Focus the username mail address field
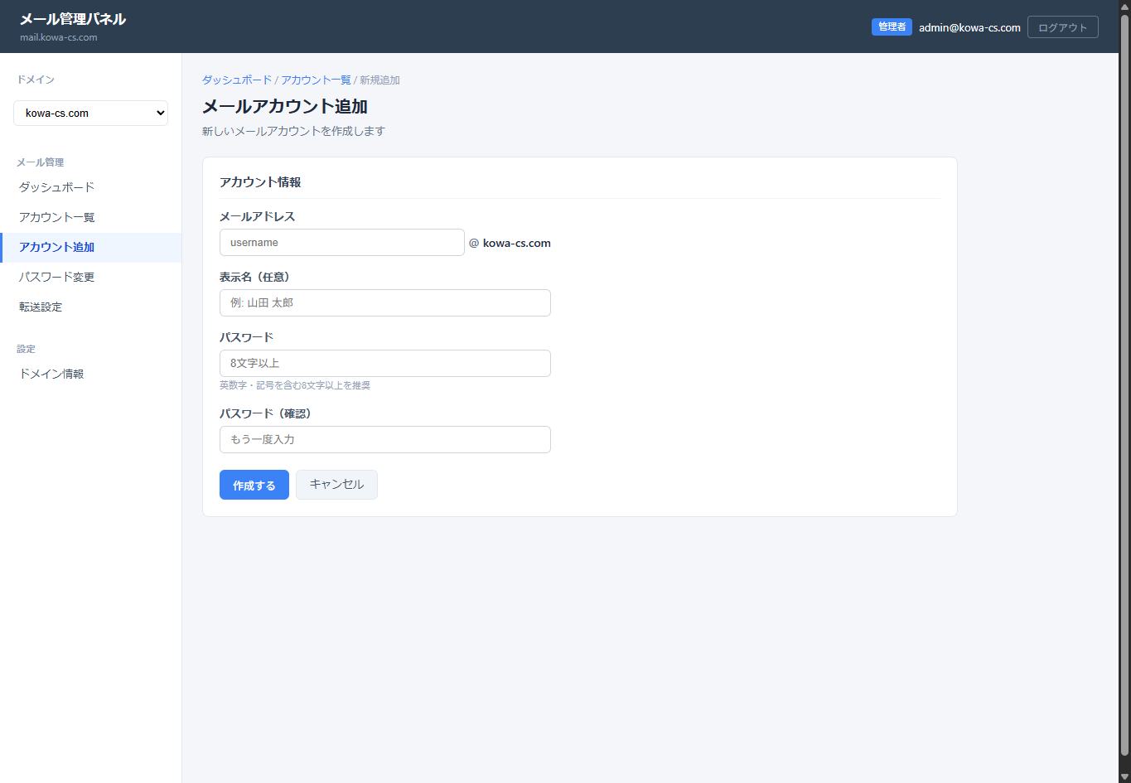Viewport: 1131px width, 783px height. click(341, 243)
